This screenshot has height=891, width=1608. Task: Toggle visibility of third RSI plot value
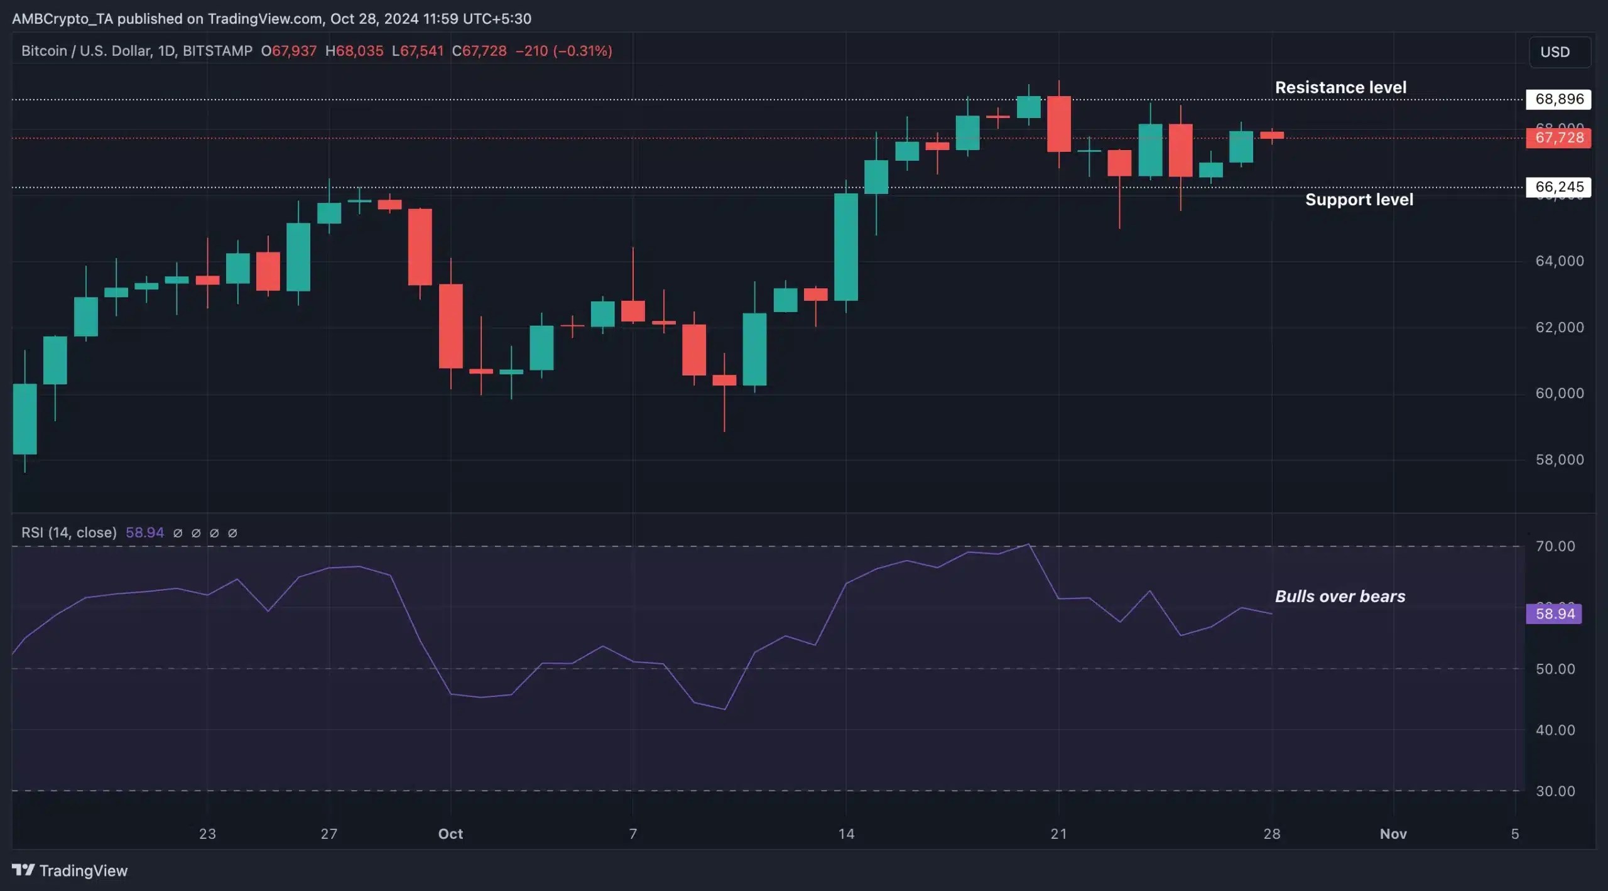click(x=214, y=533)
